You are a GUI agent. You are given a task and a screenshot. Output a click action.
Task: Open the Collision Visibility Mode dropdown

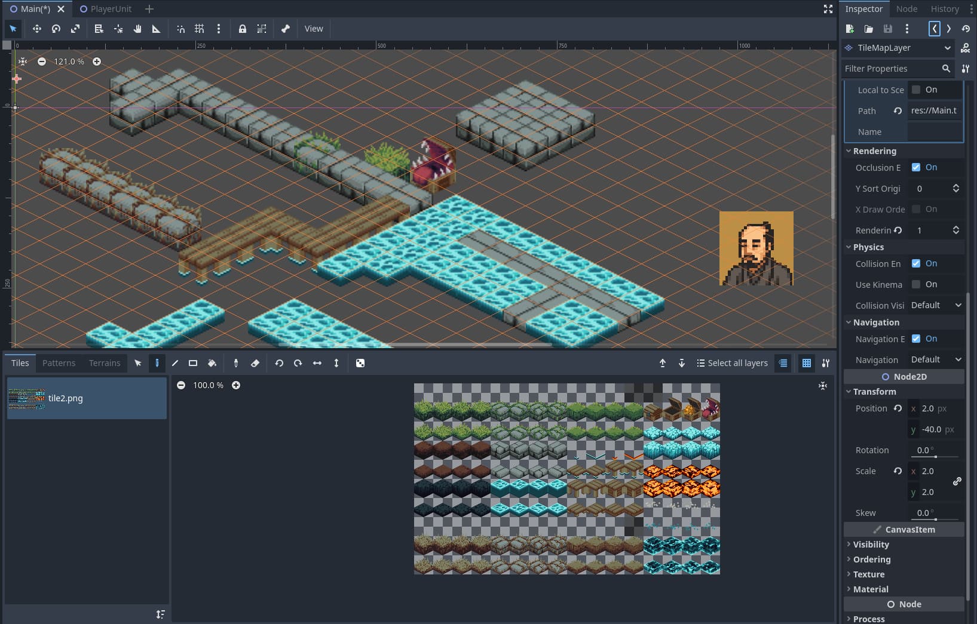(x=936, y=305)
